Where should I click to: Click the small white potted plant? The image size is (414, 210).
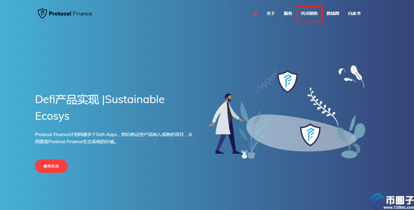(x=244, y=154)
